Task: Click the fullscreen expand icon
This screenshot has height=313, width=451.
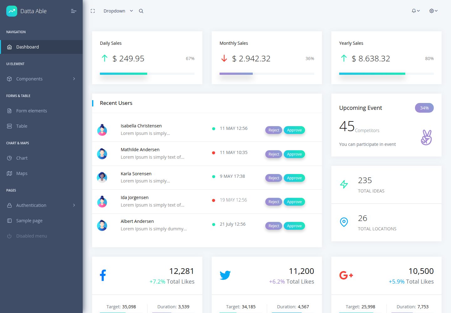Action: [x=93, y=11]
